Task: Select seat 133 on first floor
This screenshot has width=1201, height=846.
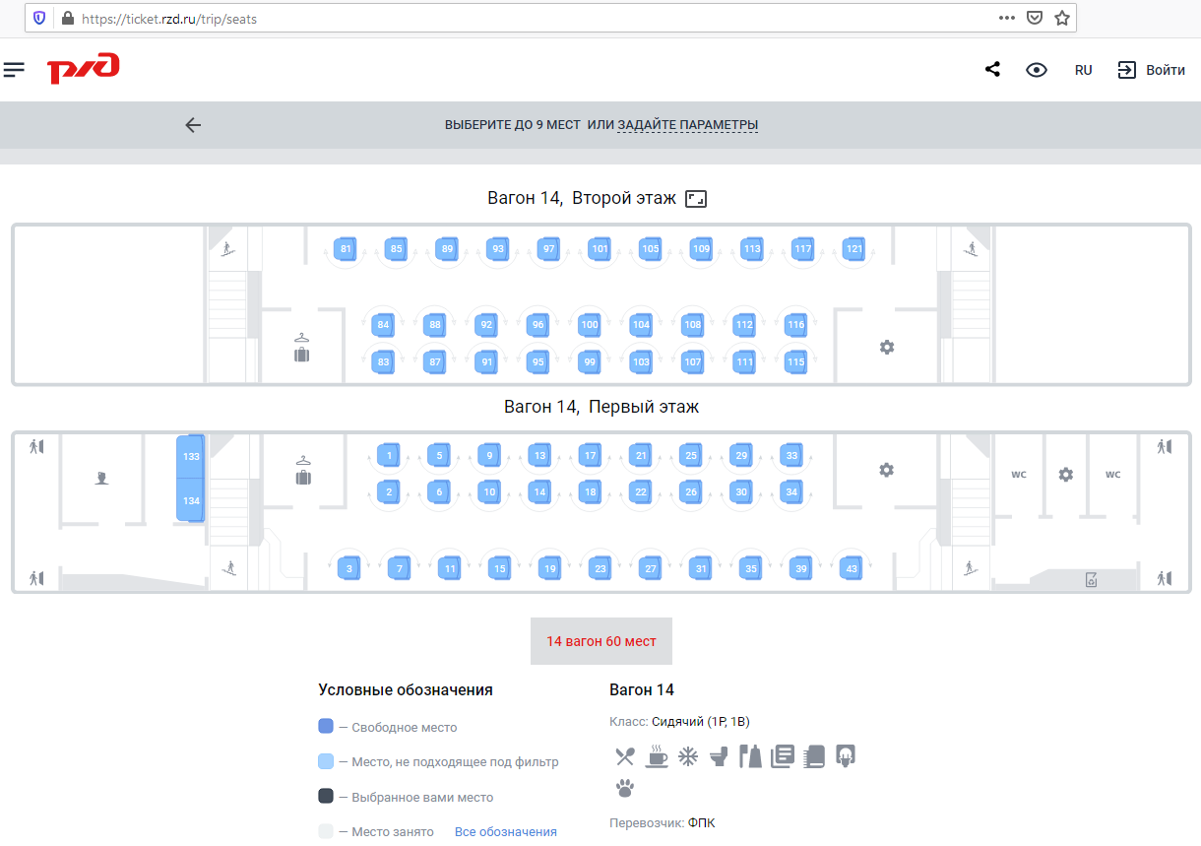Action: [191, 457]
